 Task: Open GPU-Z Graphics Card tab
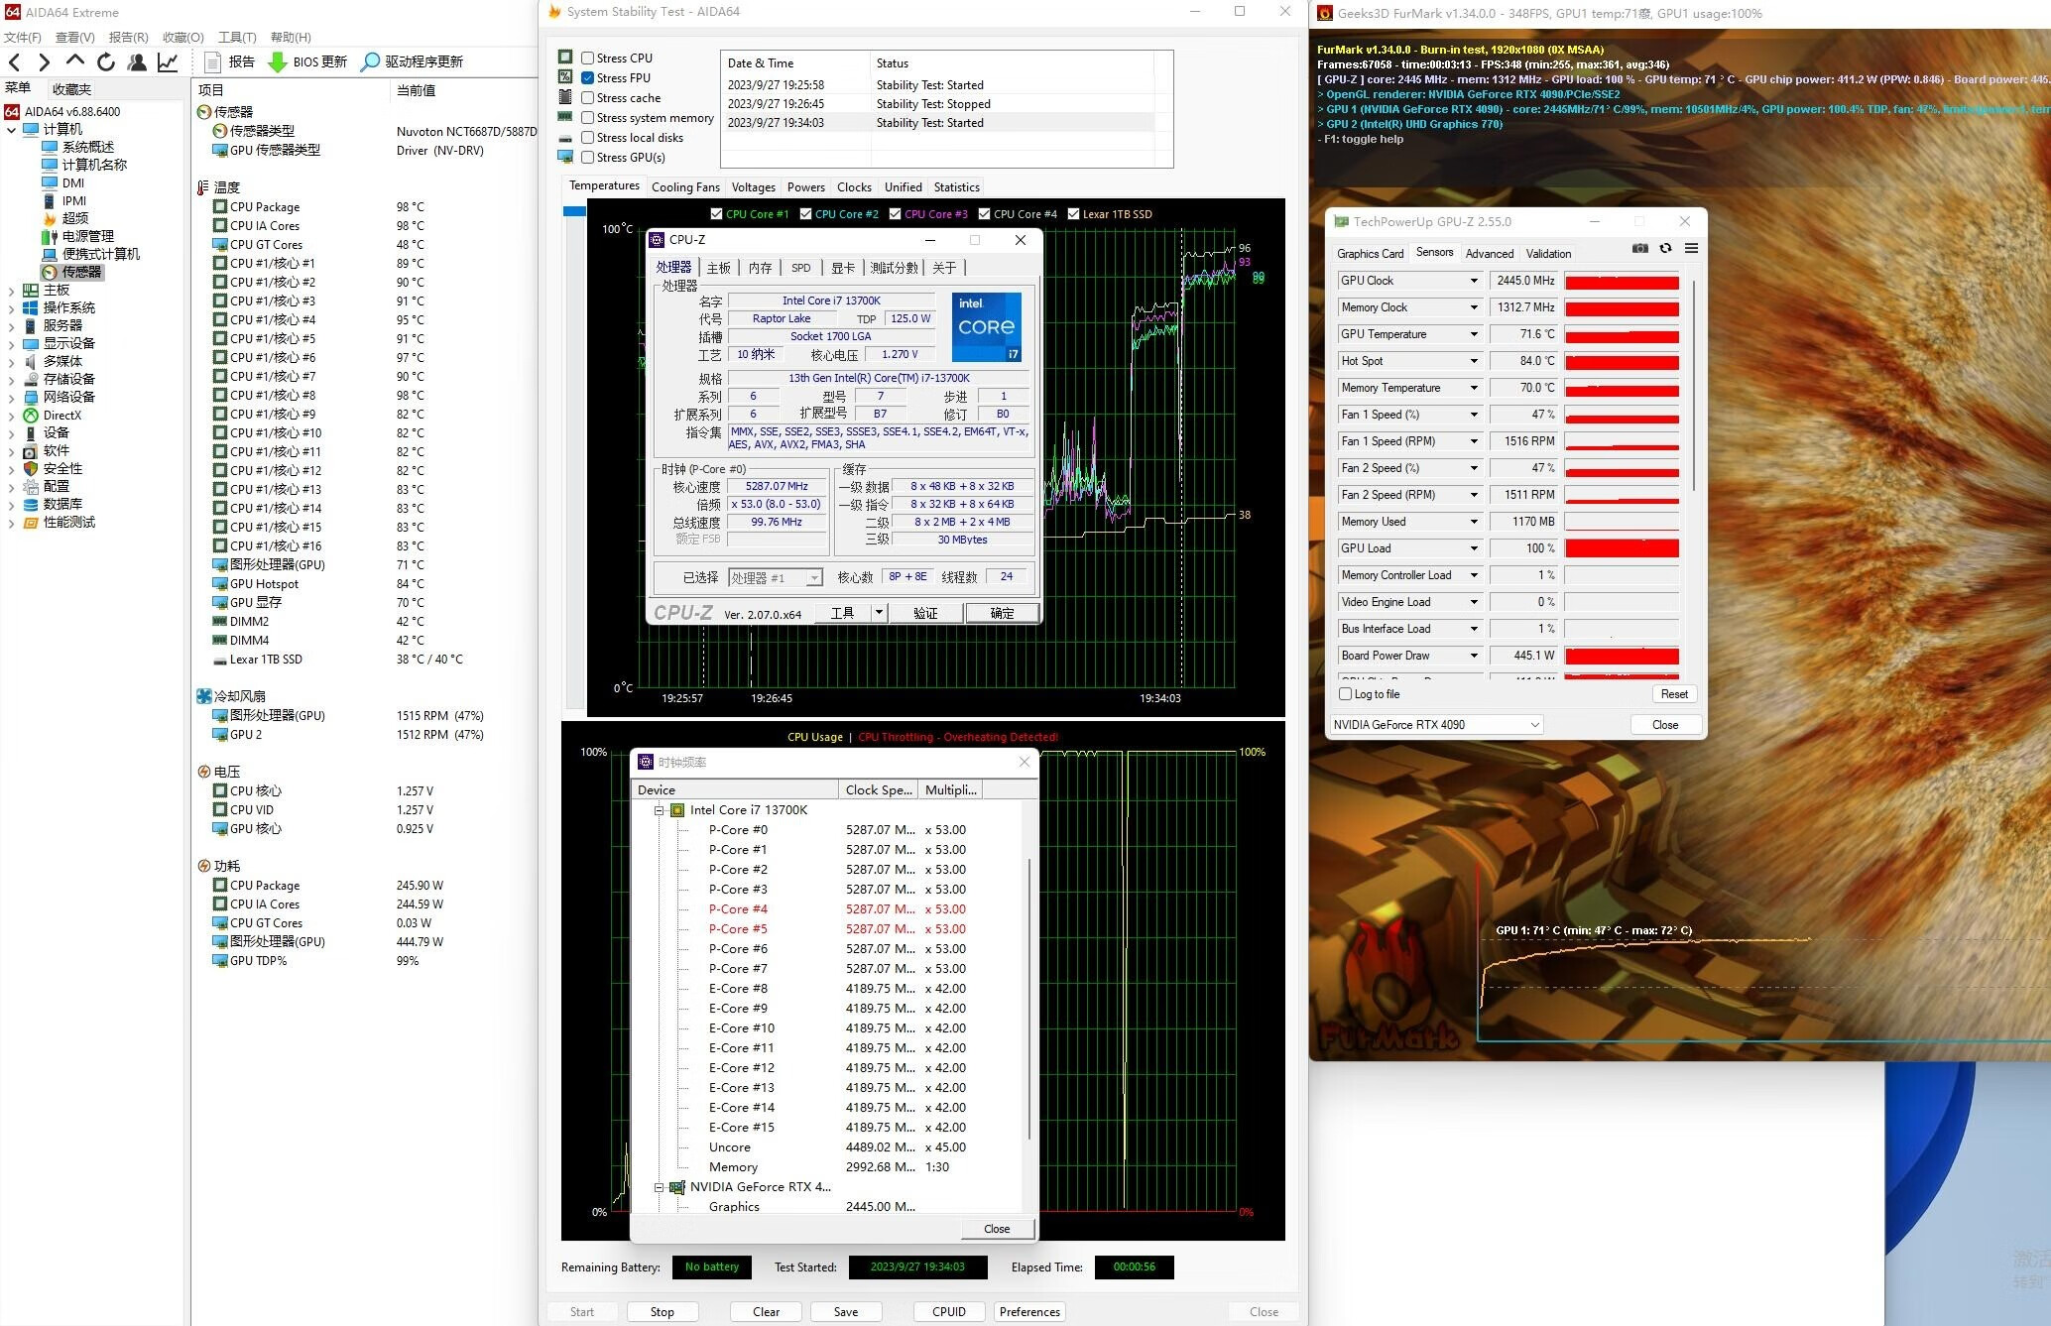pyautogui.click(x=1370, y=254)
